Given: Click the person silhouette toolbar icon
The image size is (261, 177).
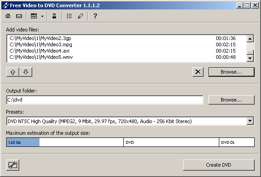Looking at the screenshot, I should [54, 16].
